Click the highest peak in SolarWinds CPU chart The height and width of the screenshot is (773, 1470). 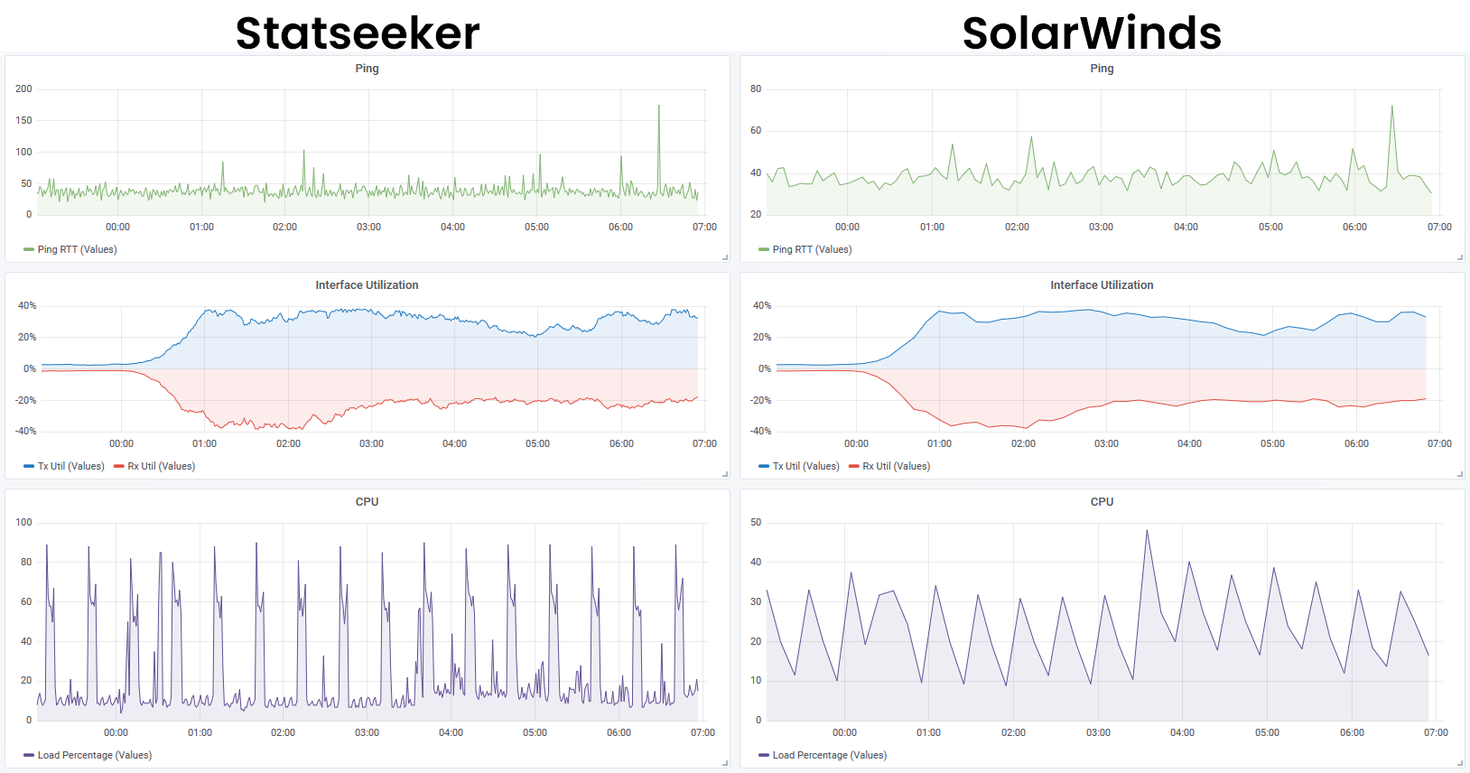point(1147,531)
